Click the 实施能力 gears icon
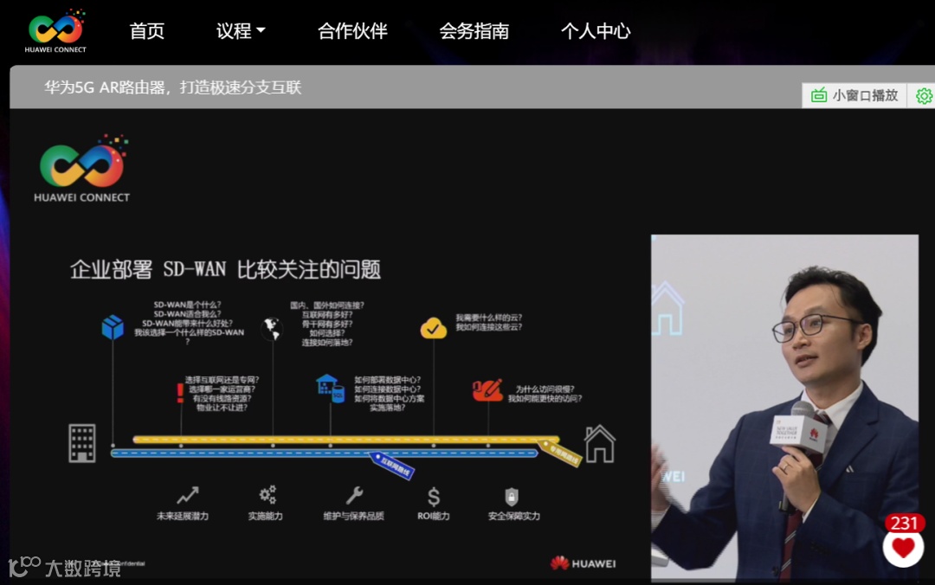Screen dimensions: 935x585 pyautogui.click(x=268, y=494)
